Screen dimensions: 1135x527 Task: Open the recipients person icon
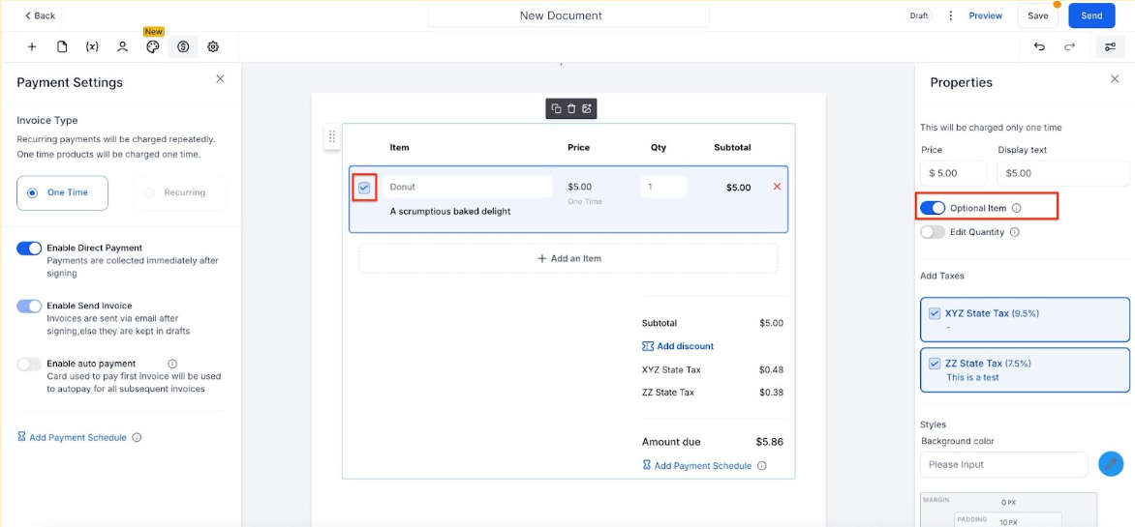[x=122, y=46]
